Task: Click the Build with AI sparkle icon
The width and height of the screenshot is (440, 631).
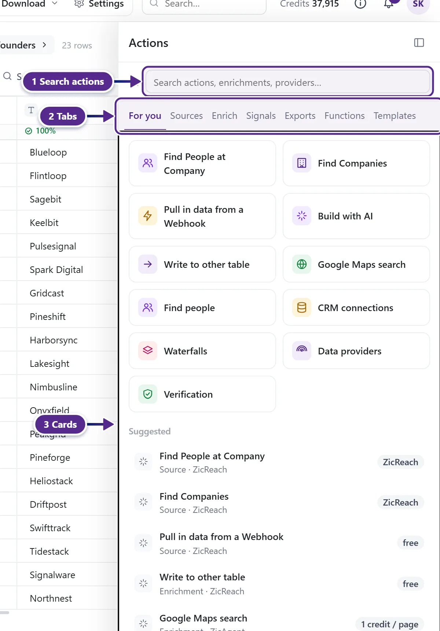Action: click(302, 216)
